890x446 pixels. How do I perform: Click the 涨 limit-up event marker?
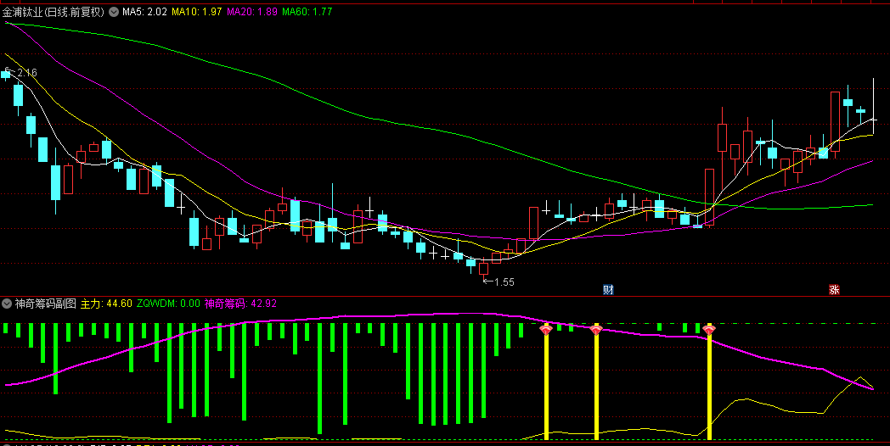pyautogui.click(x=834, y=290)
